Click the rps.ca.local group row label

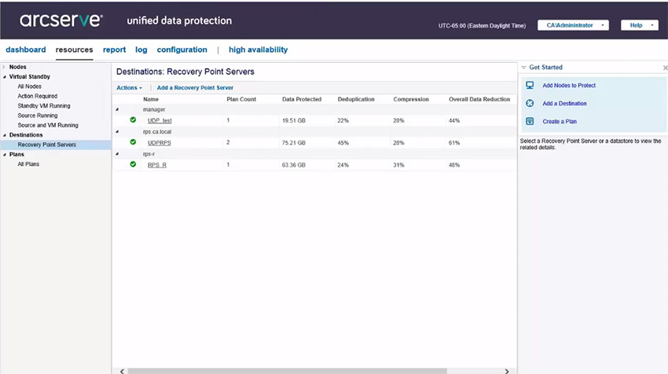coord(156,132)
